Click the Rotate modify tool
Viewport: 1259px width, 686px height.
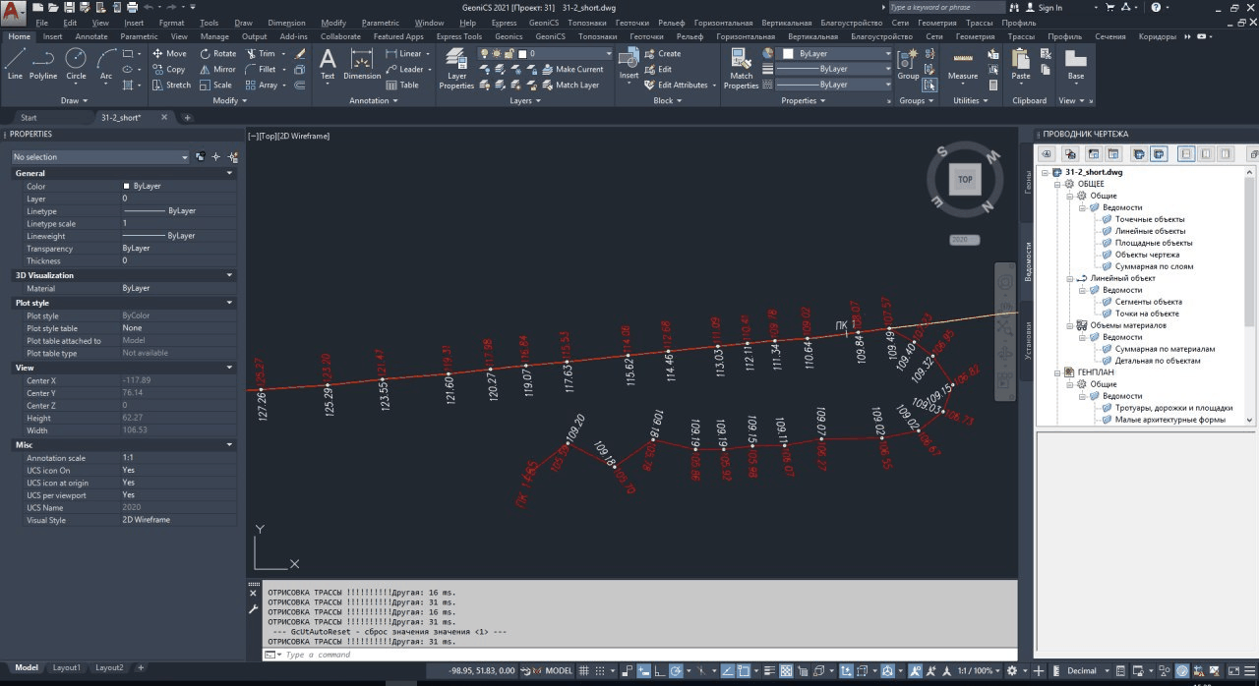tap(217, 54)
